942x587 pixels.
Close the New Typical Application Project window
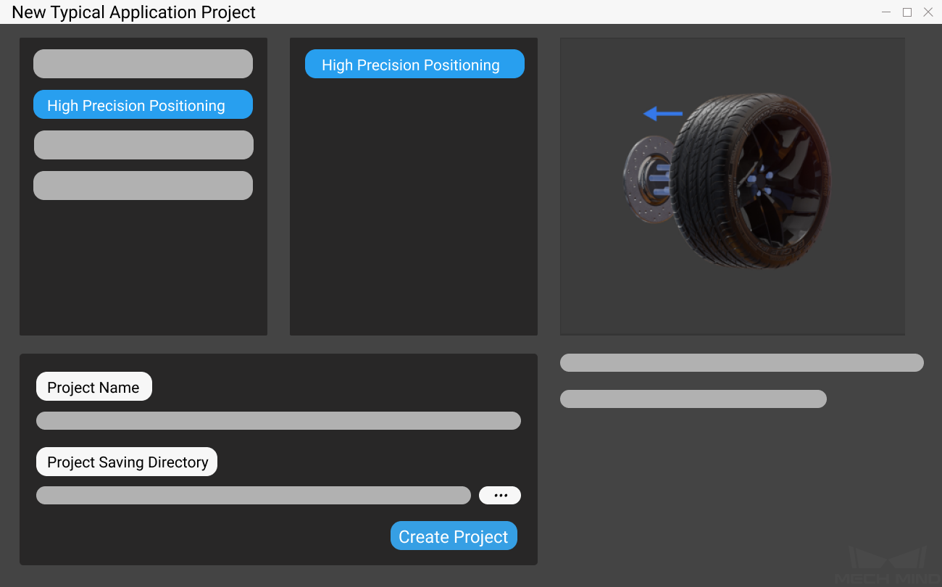click(x=928, y=12)
